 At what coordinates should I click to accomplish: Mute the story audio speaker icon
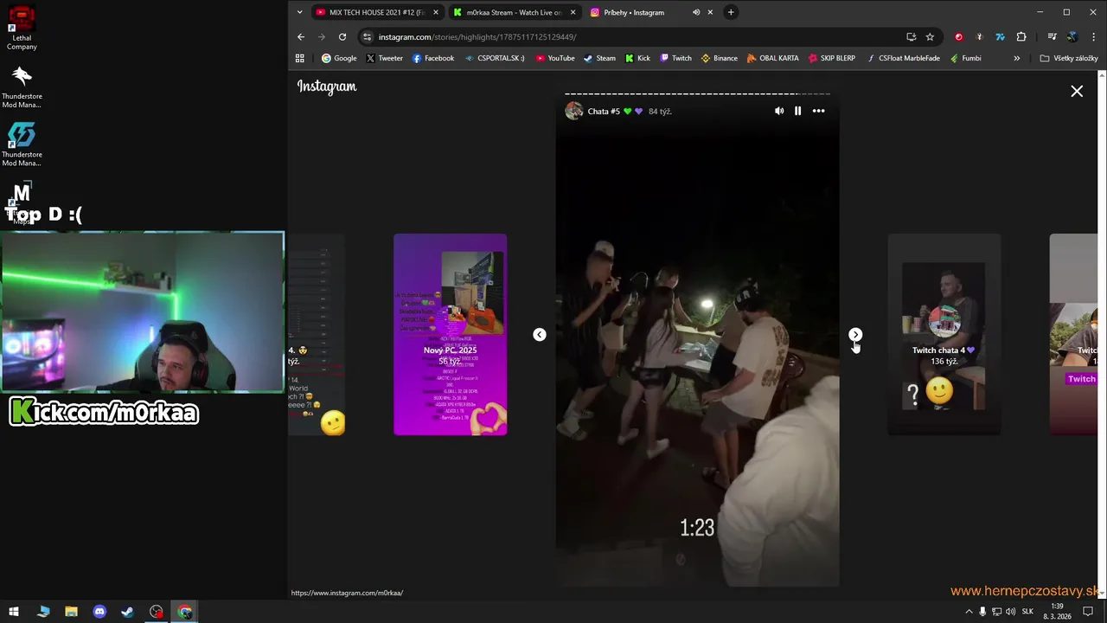[779, 111]
